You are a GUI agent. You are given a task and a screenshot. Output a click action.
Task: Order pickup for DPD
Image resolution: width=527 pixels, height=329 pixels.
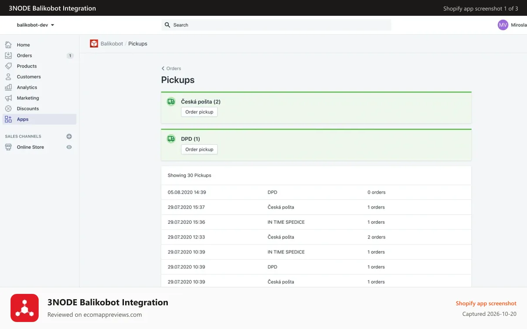199,150
